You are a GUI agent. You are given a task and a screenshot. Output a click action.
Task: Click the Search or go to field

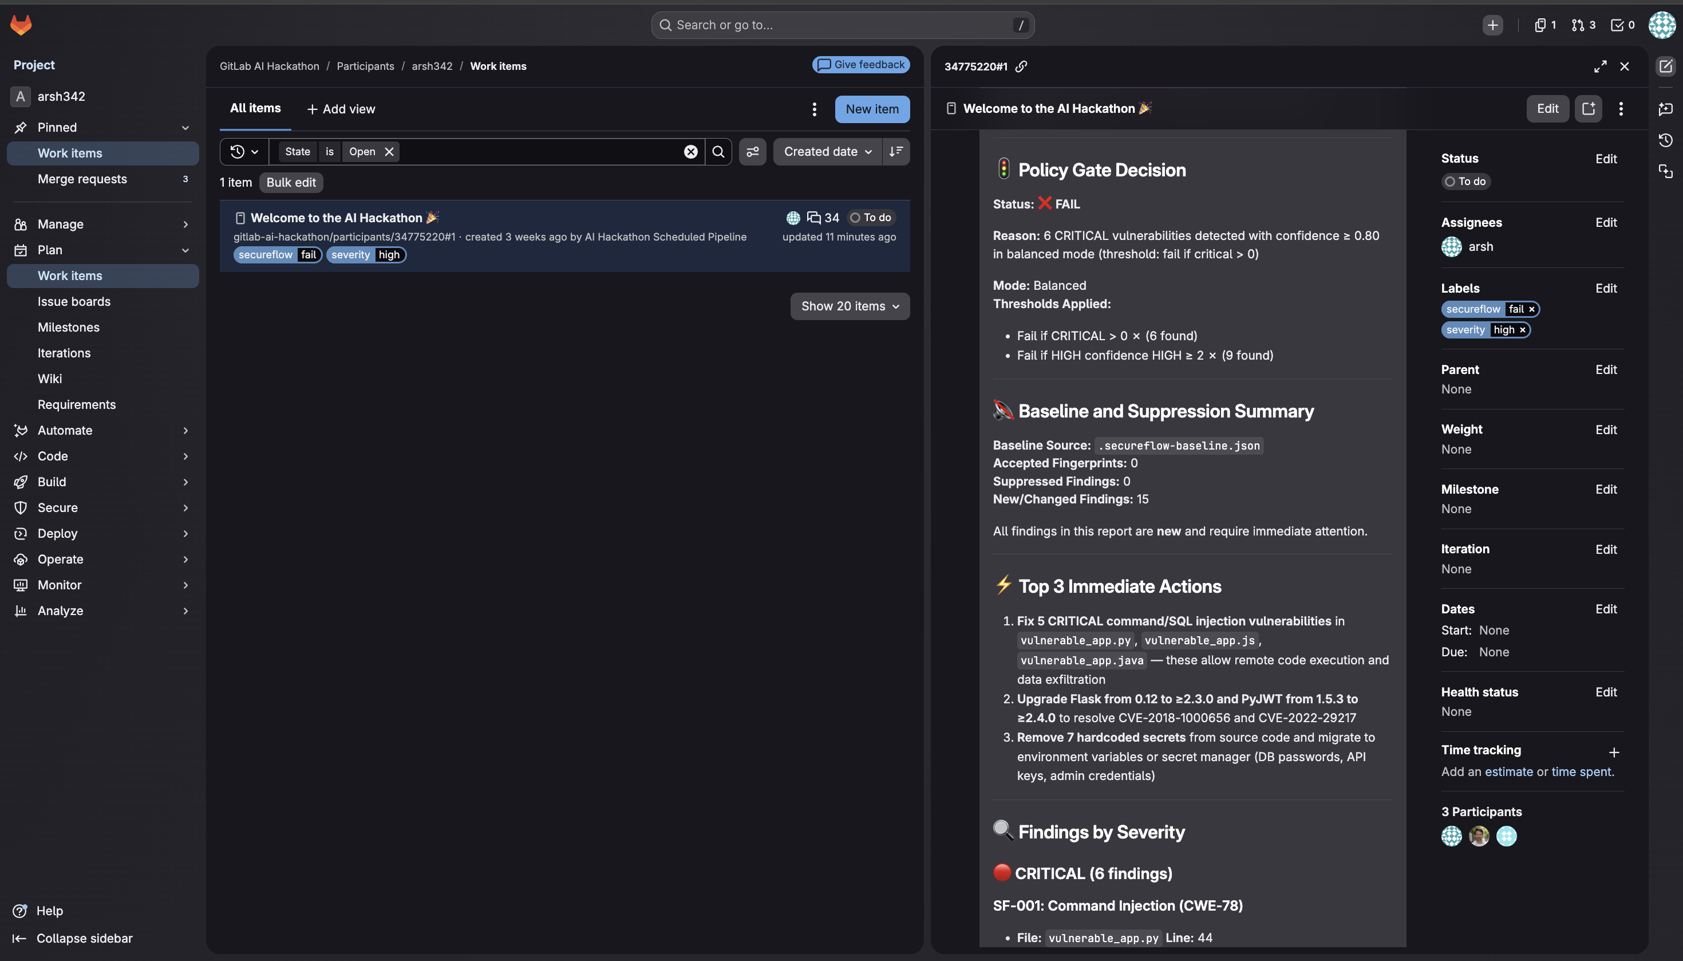842,25
